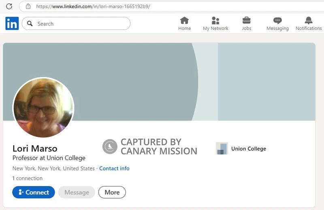Click the 'New York, New York, United States' location

53,168
